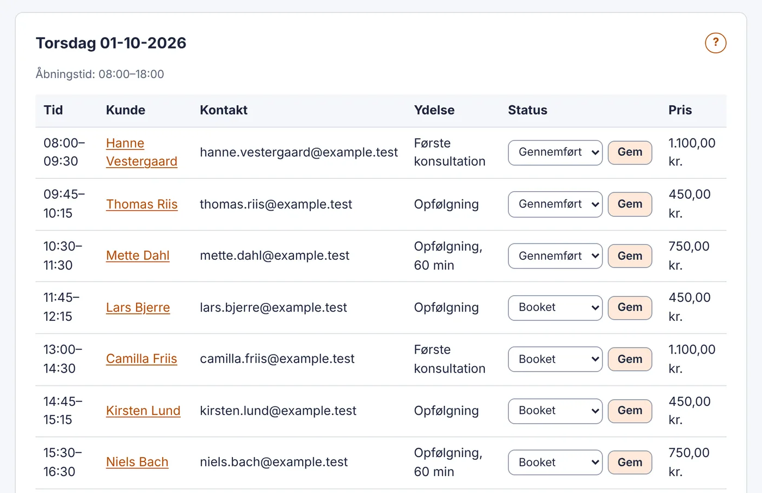The height and width of the screenshot is (493, 762).
Task: Open status dropdown for Niels Bach
Action: [555, 462]
